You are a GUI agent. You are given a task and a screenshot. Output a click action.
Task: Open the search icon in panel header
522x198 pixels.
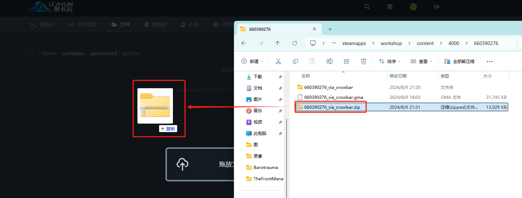pos(367,7)
